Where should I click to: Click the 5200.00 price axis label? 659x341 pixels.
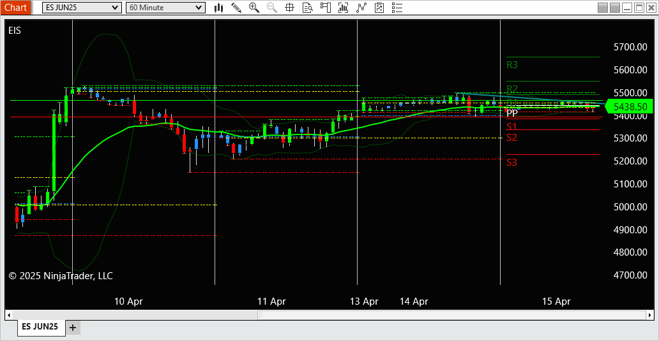click(x=630, y=161)
